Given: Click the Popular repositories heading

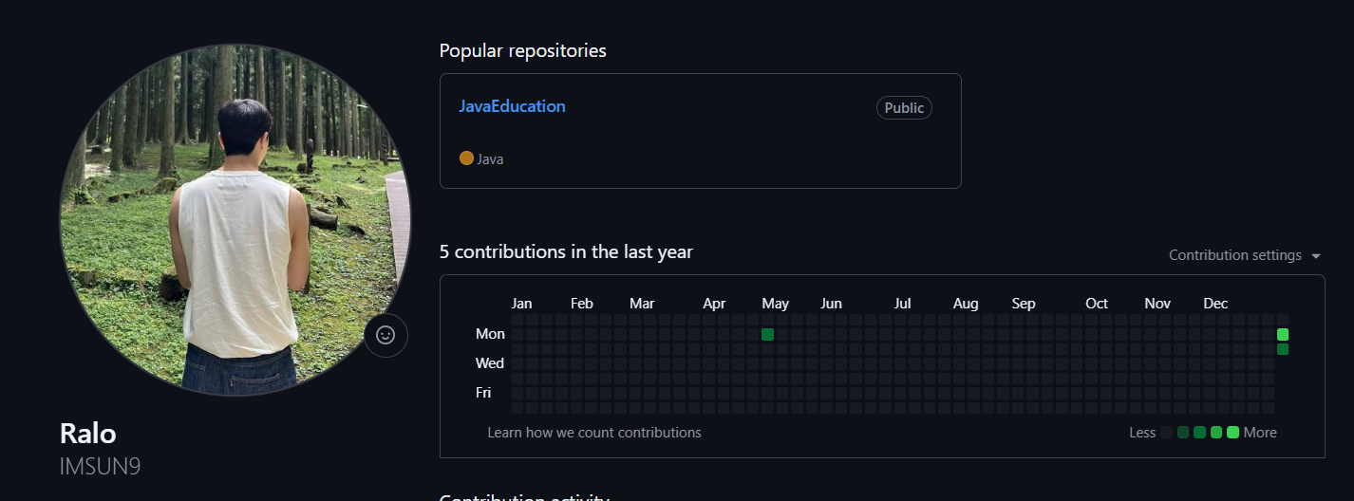Looking at the screenshot, I should point(523,51).
